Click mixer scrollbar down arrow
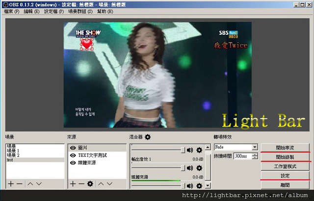 (x=208, y=185)
